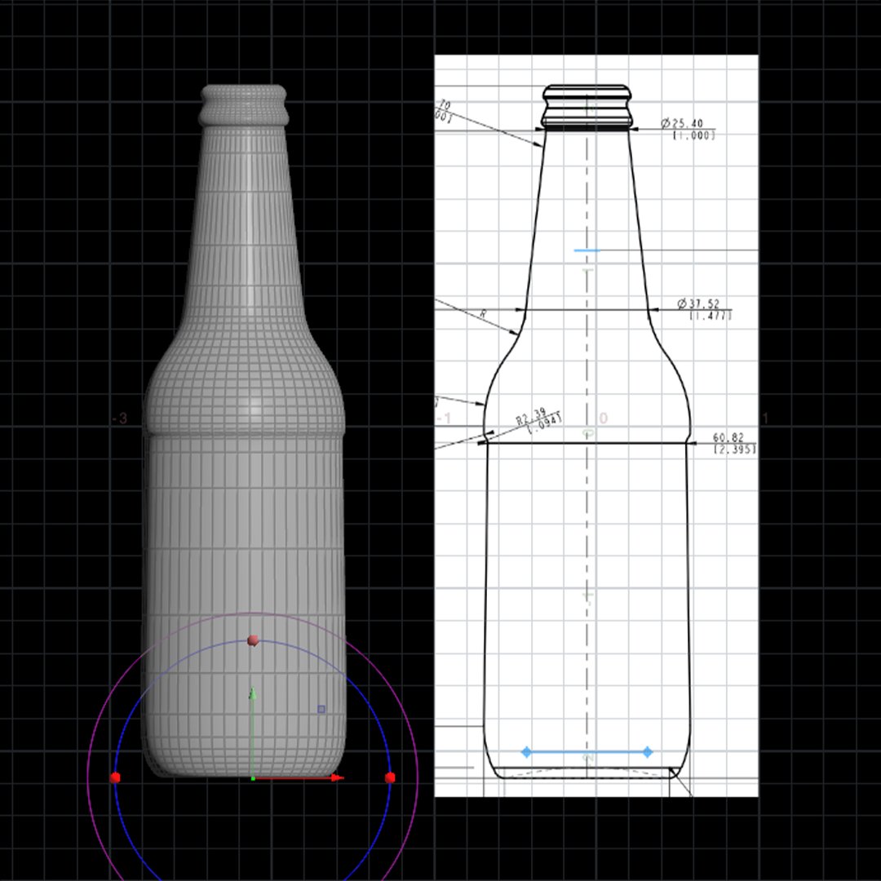
Task: Click the R2.39 radius label
Action: 531,417
